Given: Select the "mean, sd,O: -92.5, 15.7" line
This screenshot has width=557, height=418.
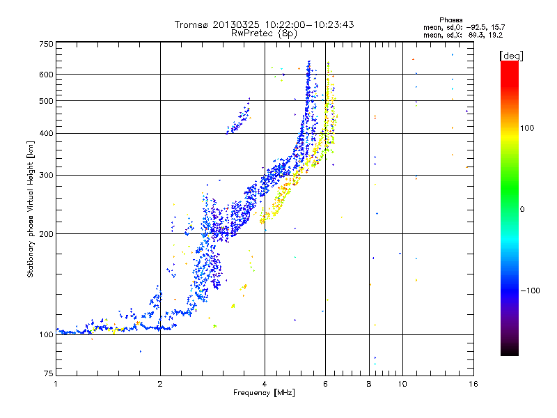Looking at the screenshot, I should tap(464, 28).
